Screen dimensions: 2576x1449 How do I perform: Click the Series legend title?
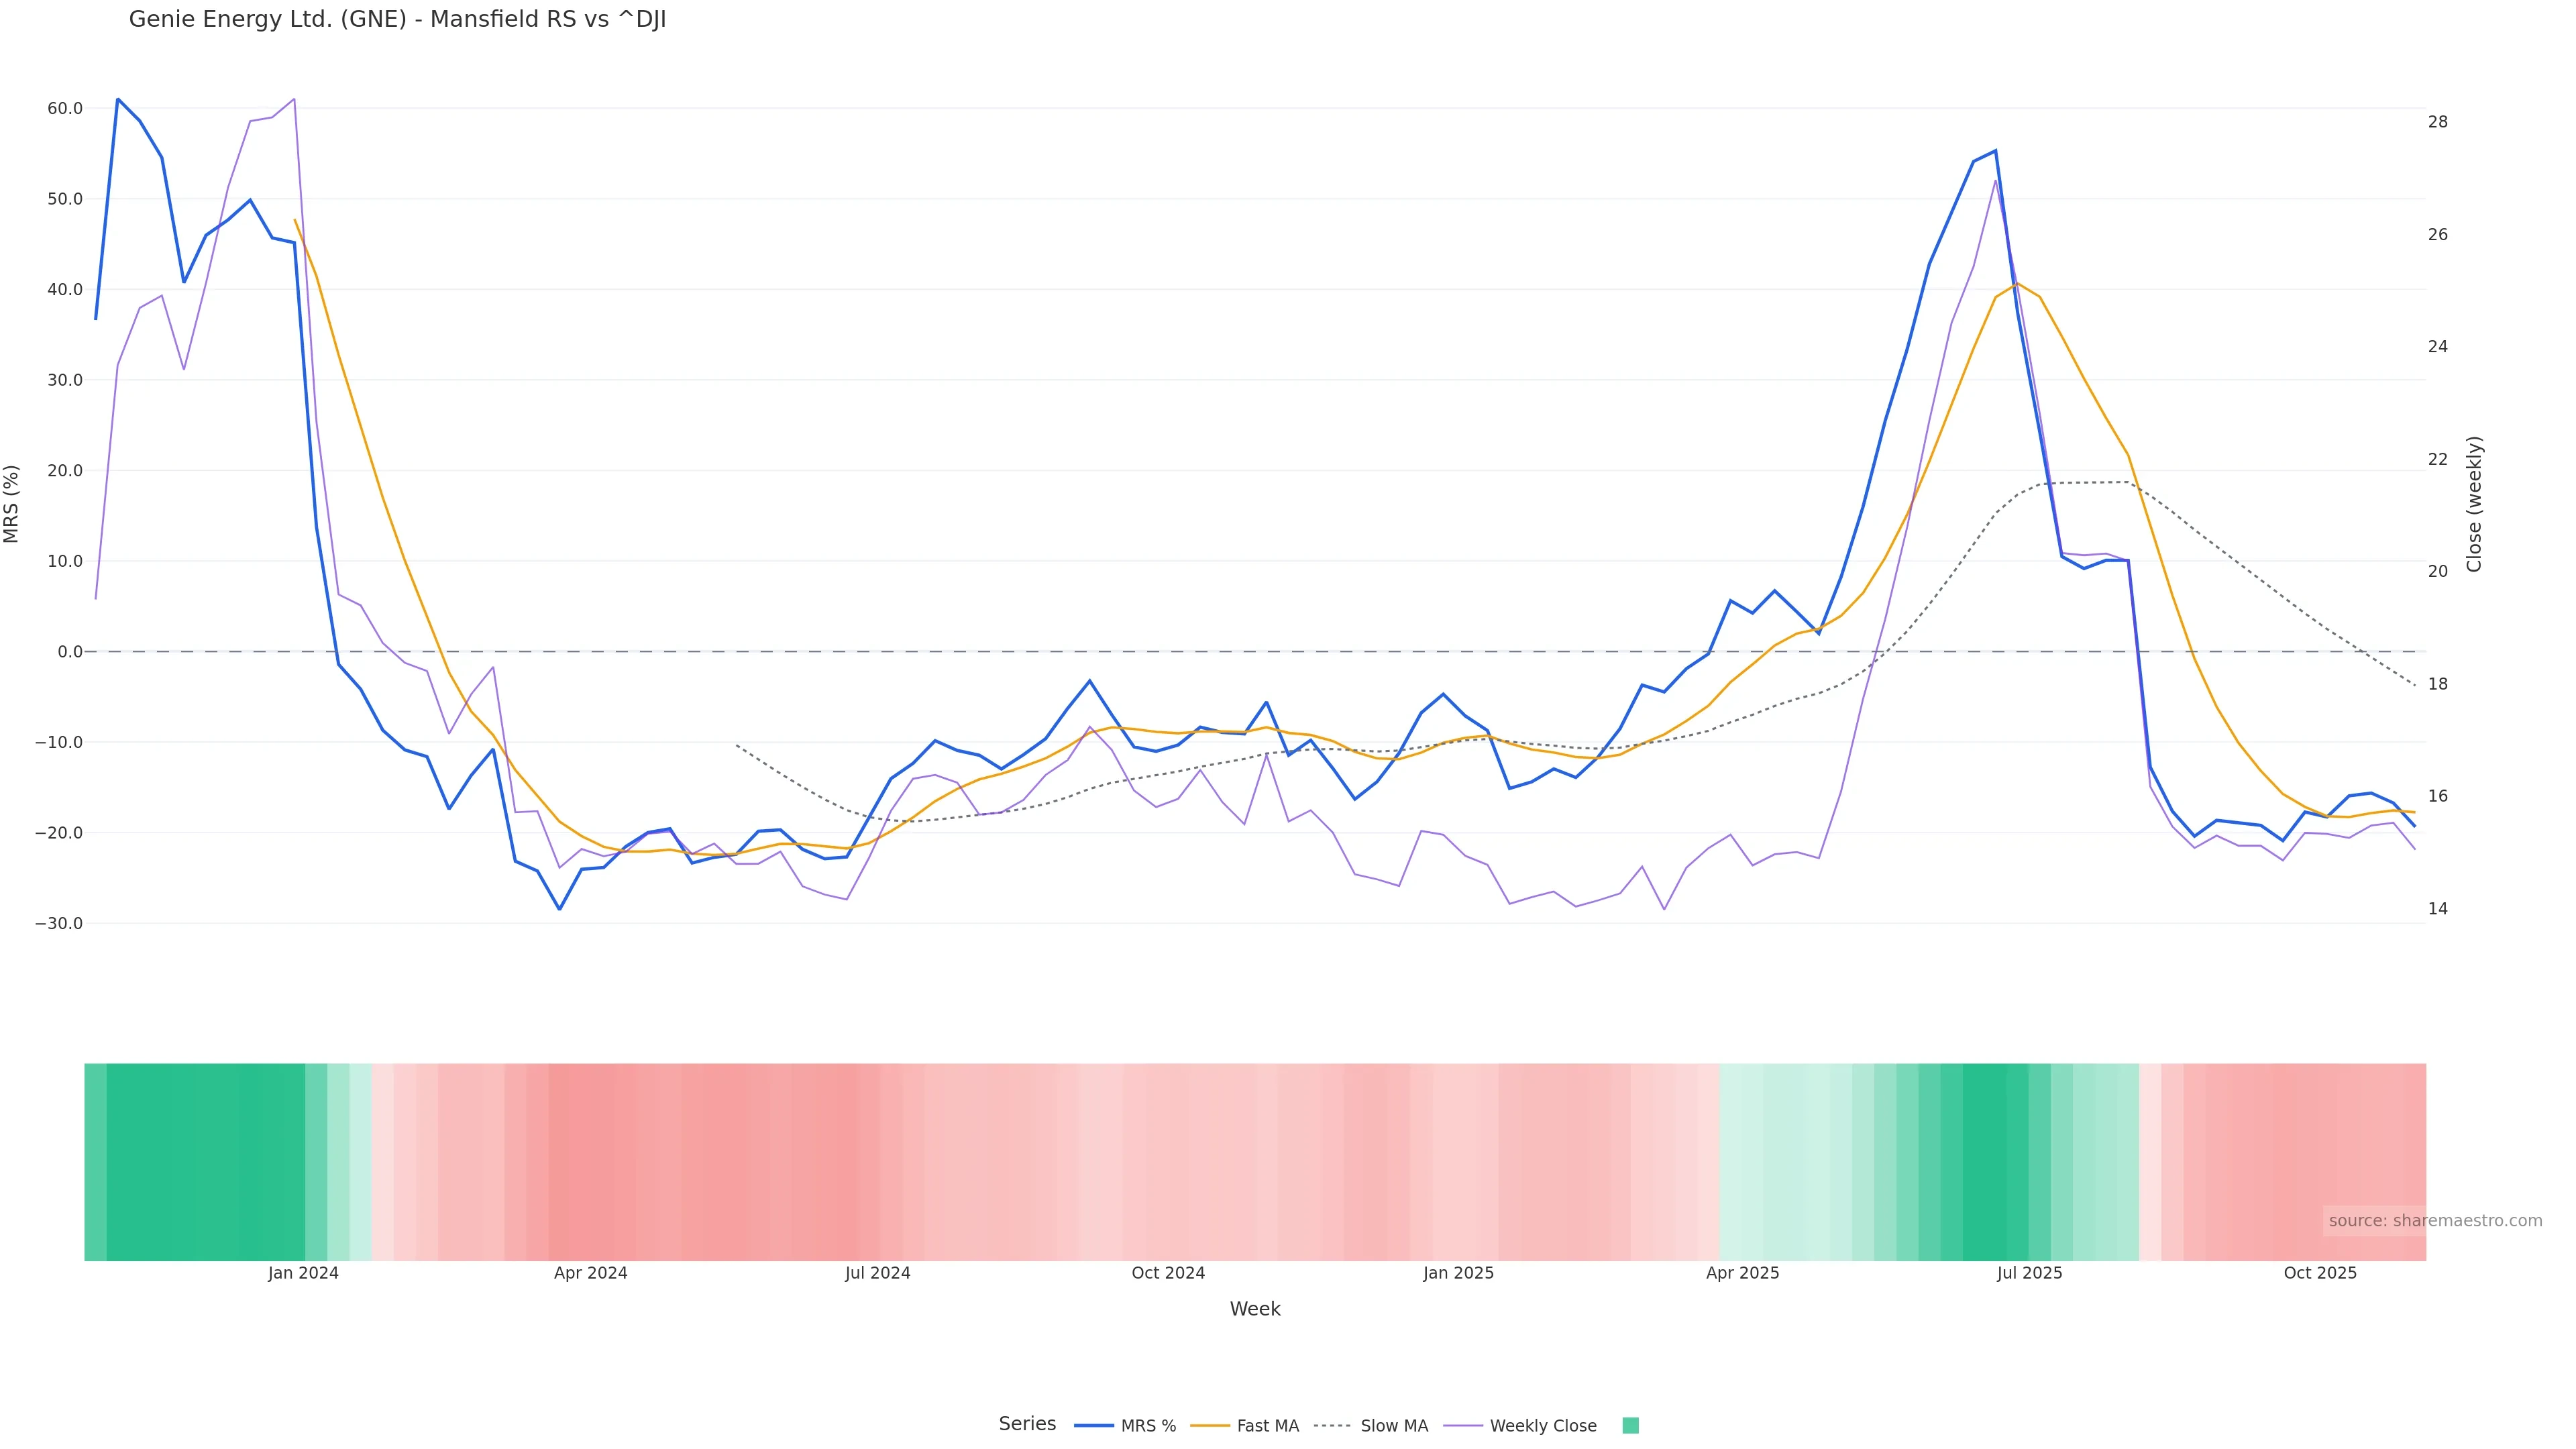click(1027, 1423)
